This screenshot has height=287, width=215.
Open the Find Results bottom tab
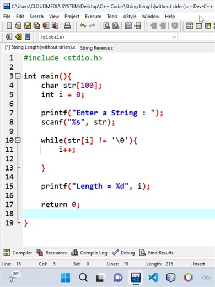157,253
